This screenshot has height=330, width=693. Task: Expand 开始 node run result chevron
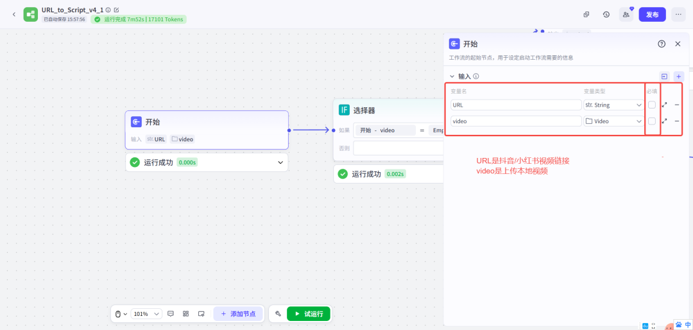pyautogui.click(x=280, y=162)
